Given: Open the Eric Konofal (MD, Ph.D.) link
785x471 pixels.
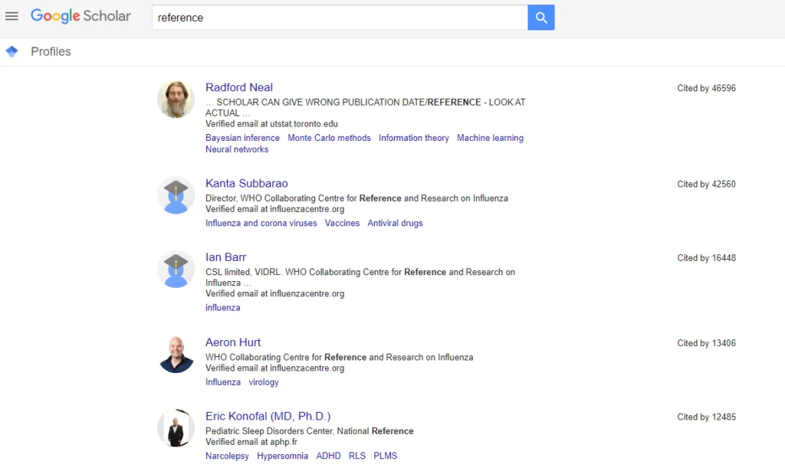Looking at the screenshot, I should tap(268, 416).
